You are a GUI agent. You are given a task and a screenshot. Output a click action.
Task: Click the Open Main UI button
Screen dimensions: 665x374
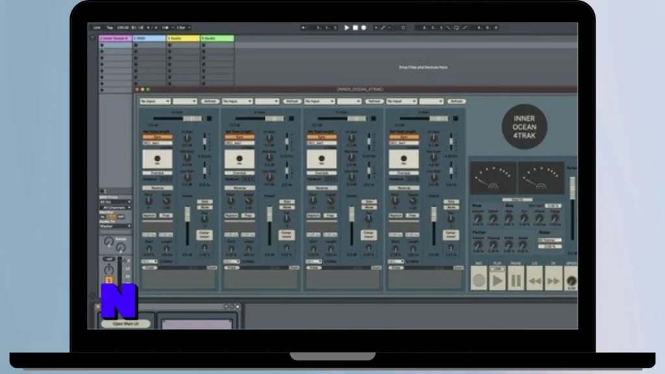point(125,324)
